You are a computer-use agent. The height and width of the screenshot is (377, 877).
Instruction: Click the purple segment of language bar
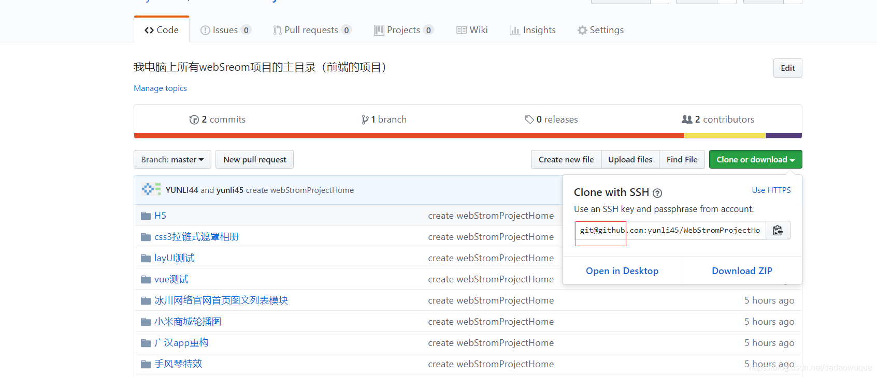pyautogui.click(x=784, y=135)
